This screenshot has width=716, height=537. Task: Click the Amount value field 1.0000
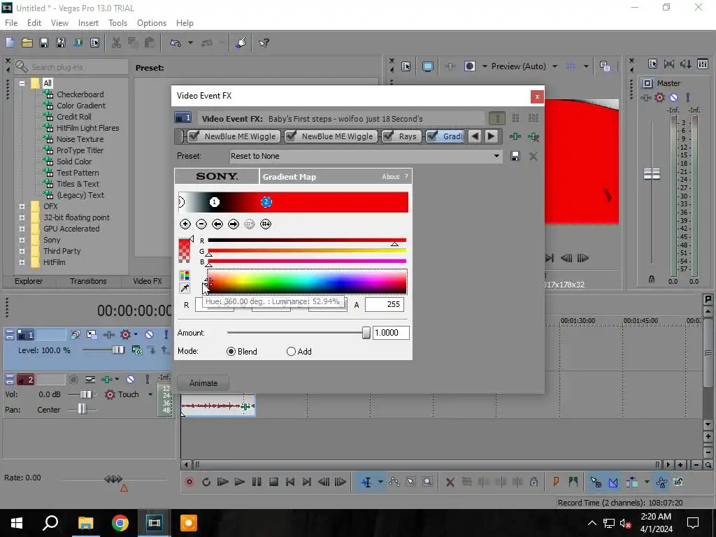coord(391,333)
